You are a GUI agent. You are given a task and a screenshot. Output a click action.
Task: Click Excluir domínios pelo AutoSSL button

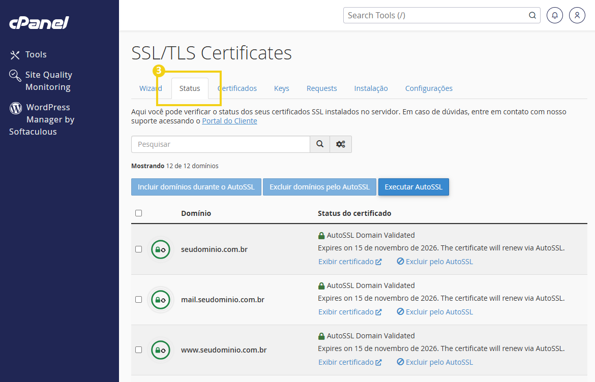click(319, 187)
